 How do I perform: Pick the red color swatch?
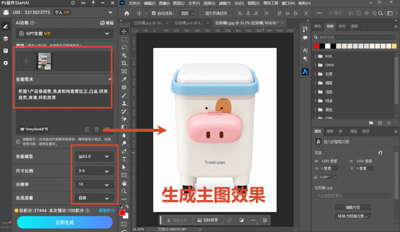316,46
